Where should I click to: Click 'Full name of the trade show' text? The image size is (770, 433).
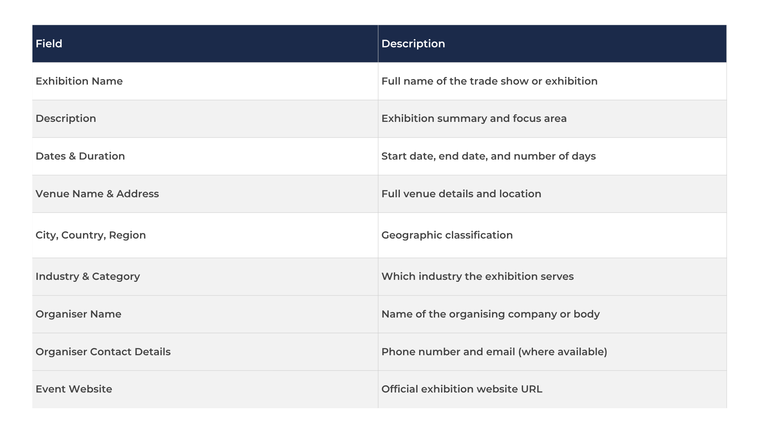tap(489, 81)
